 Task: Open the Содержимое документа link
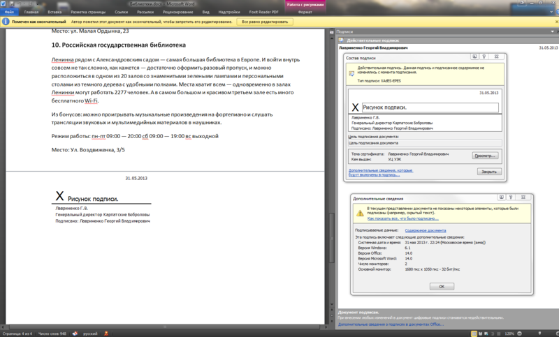point(426,231)
